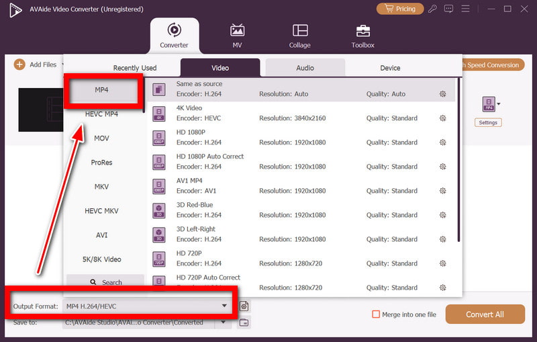Open the MV maker tab

237,36
